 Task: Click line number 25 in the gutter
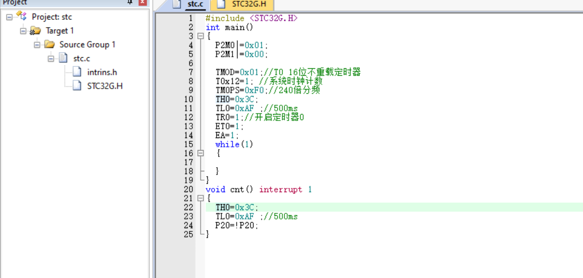point(188,234)
